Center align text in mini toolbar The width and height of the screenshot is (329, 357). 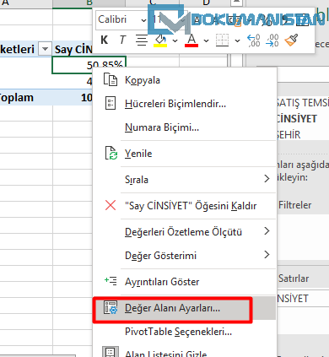(x=142, y=40)
